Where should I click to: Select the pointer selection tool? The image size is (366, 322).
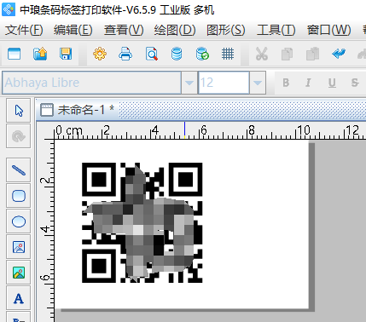pyautogui.click(x=19, y=111)
